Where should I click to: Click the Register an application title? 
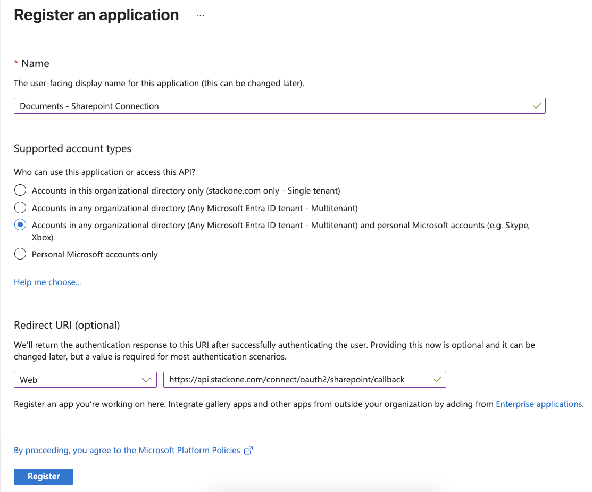point(96,15)
